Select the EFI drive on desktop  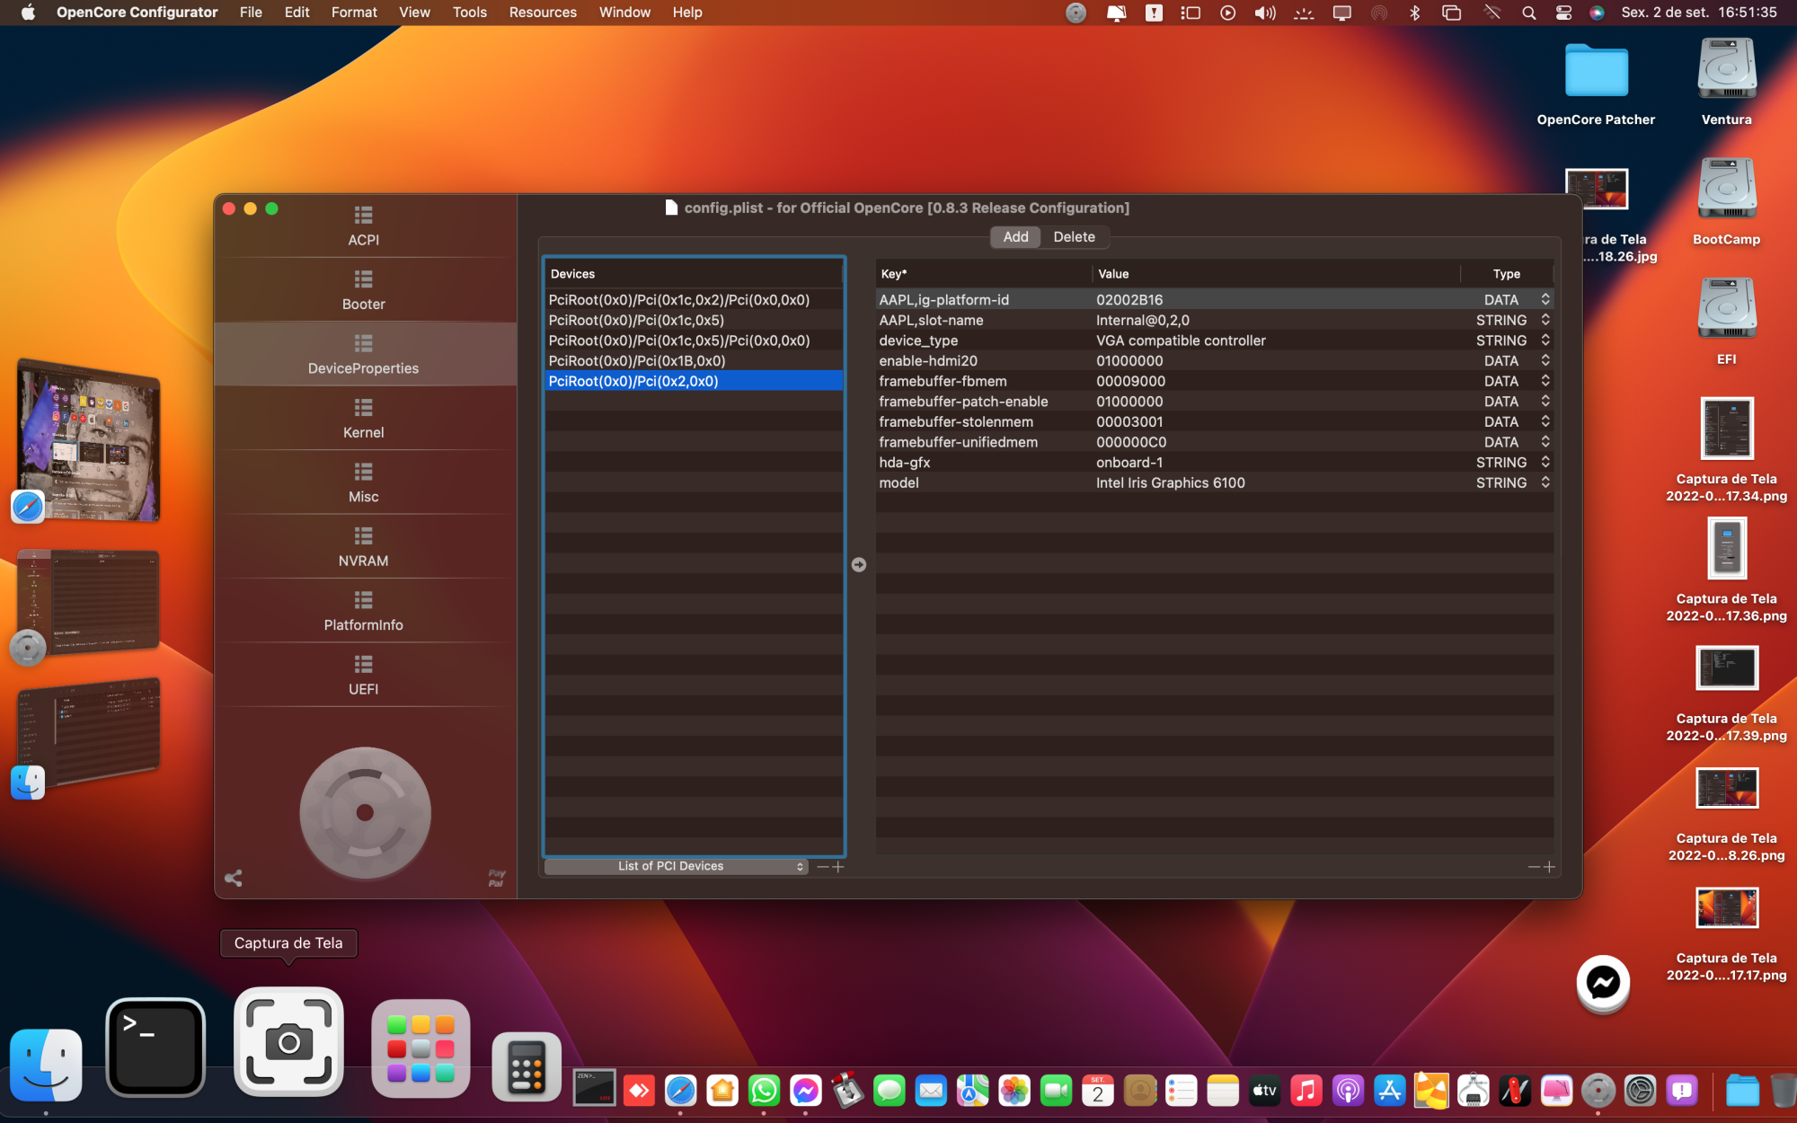pos(1726,321)
